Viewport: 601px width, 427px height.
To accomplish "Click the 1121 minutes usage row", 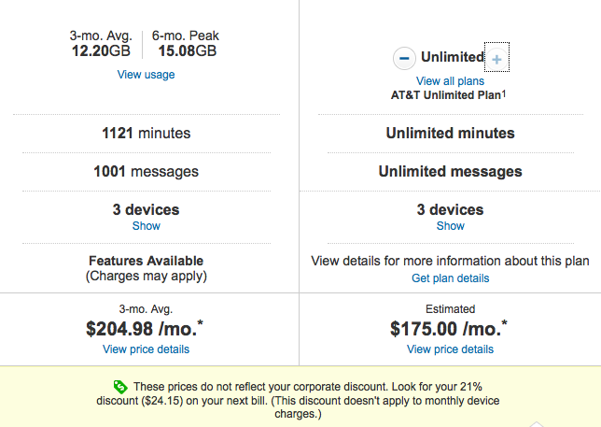I will click(x=146, y=134).
